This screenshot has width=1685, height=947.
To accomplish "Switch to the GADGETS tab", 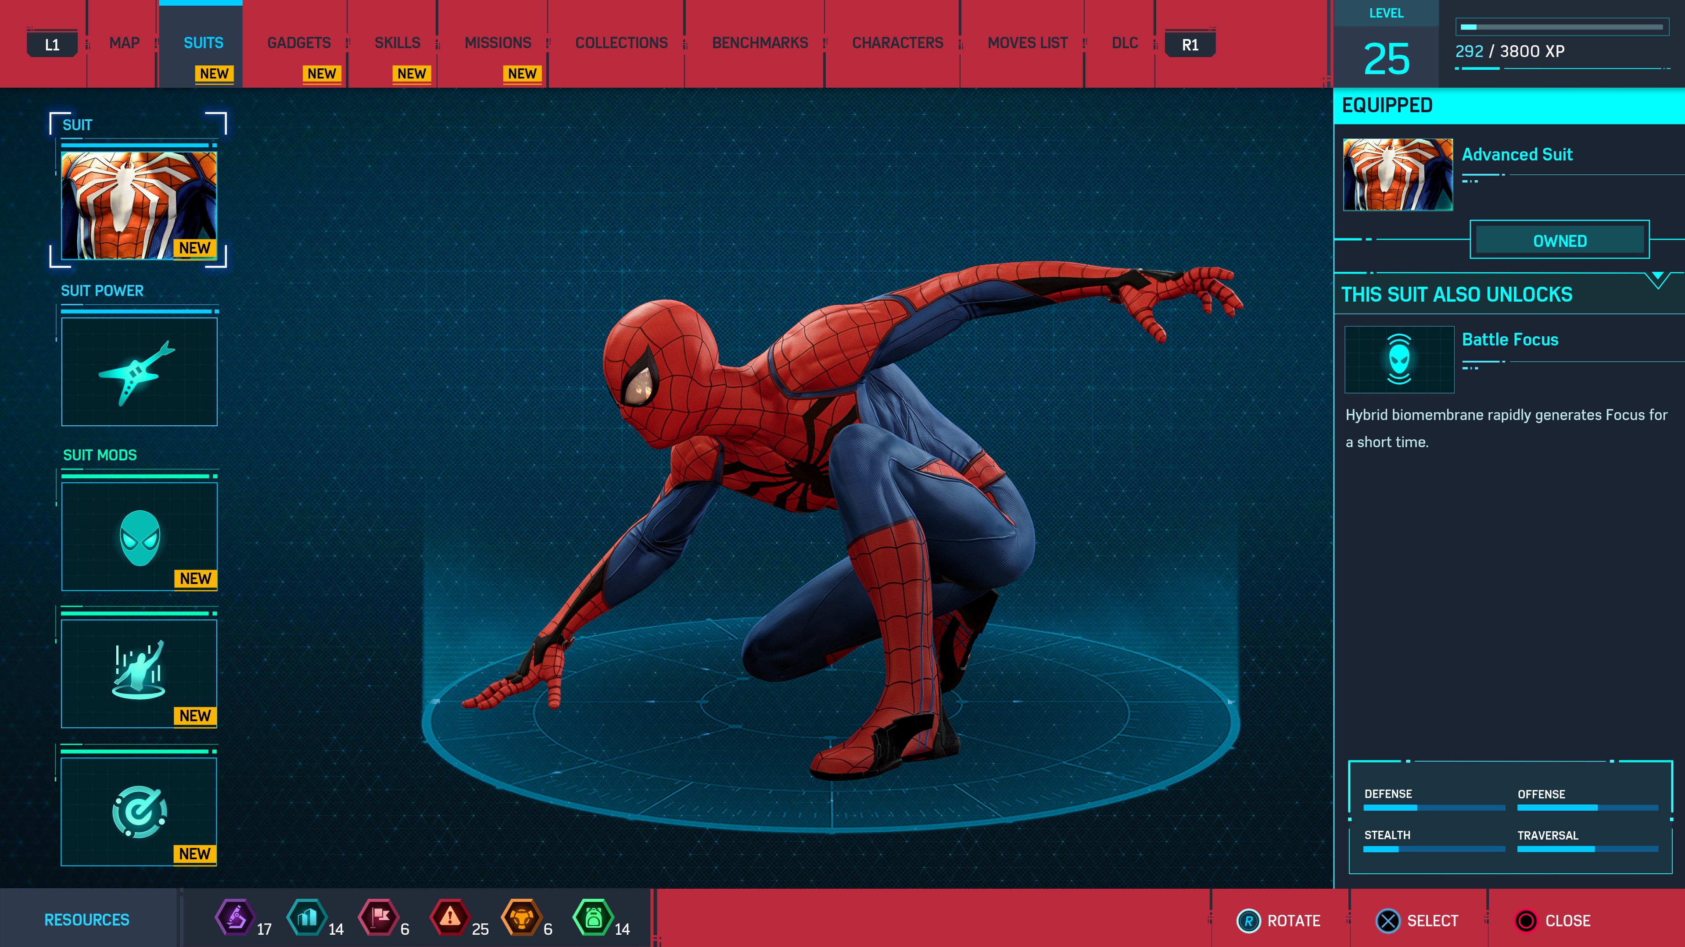I will 299,43.
